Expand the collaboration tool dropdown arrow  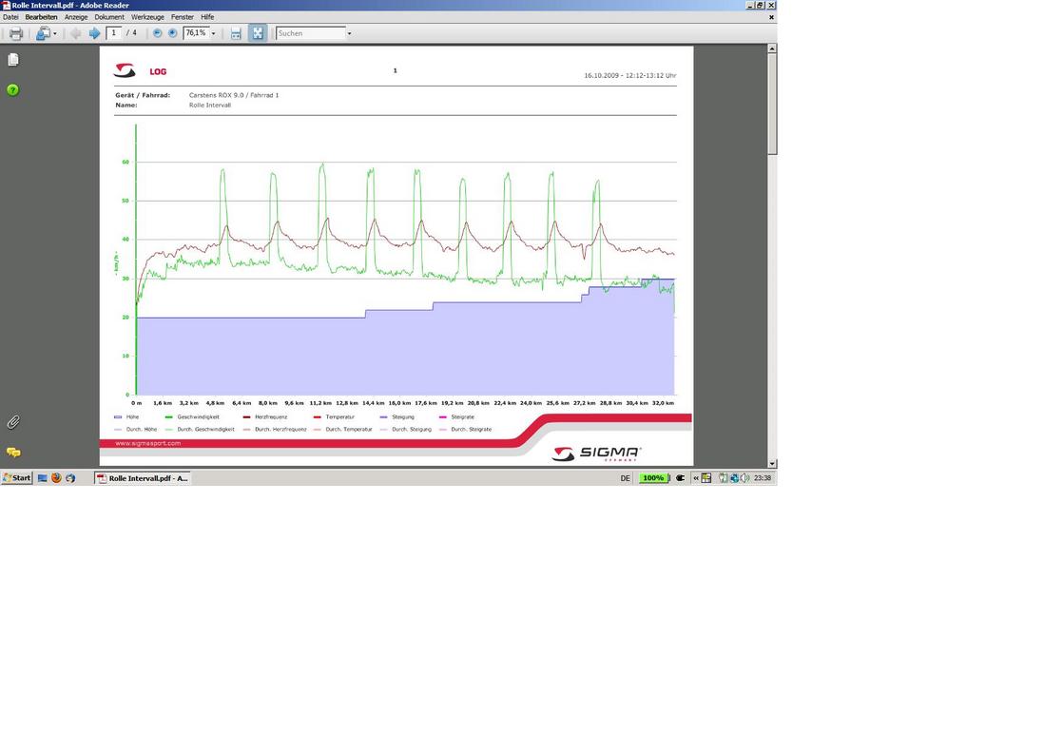point(54,33)
